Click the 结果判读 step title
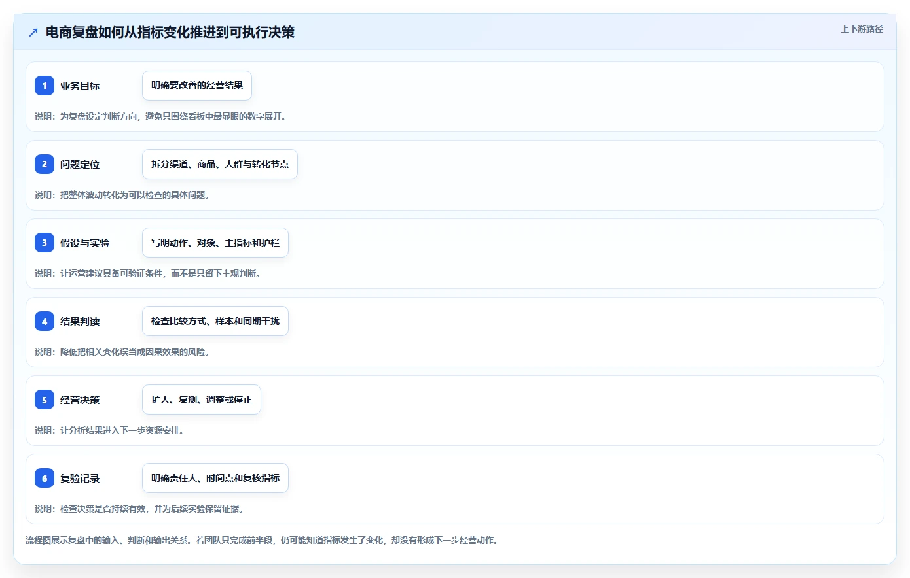Image resolution: width=910 pixels, height=578 pixels. click(x=80, y=321)
